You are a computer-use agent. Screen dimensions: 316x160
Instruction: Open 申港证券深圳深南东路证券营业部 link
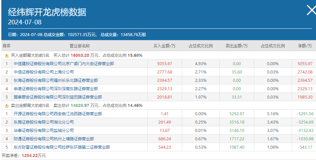[56, 89]
